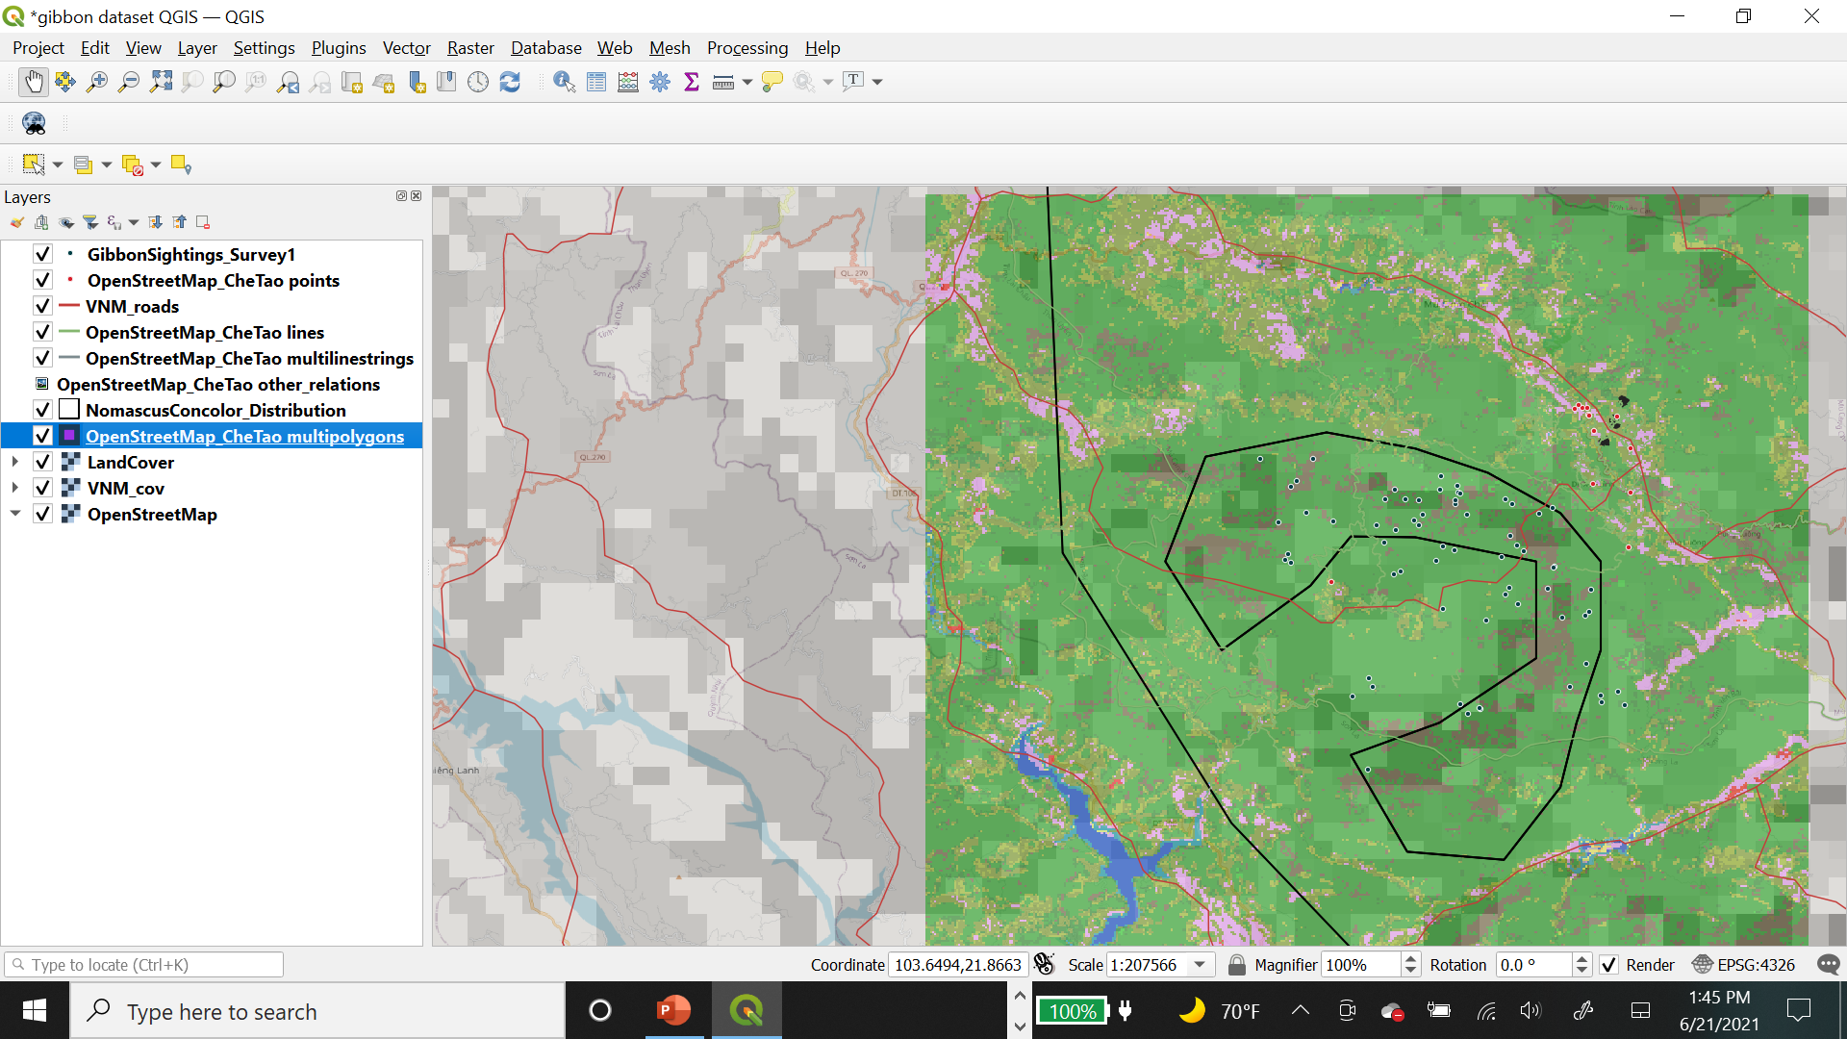Open the Vector menu
The width and height of the screenshot is (1847, 1039).
(x=406, y=48)
